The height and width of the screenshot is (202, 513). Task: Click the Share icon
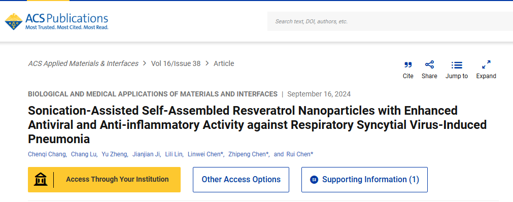coord(429,65)
